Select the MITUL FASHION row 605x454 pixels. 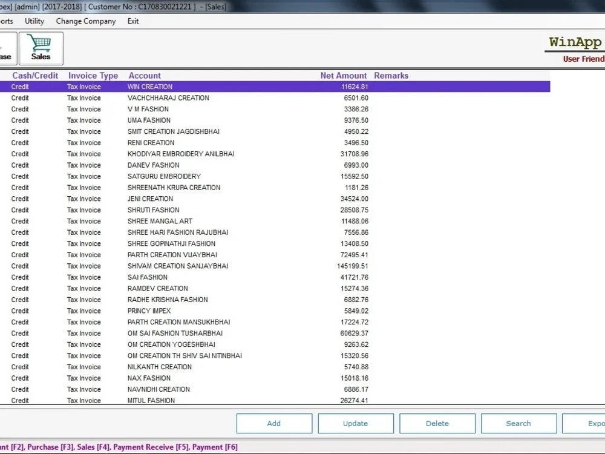pos(275,400)
